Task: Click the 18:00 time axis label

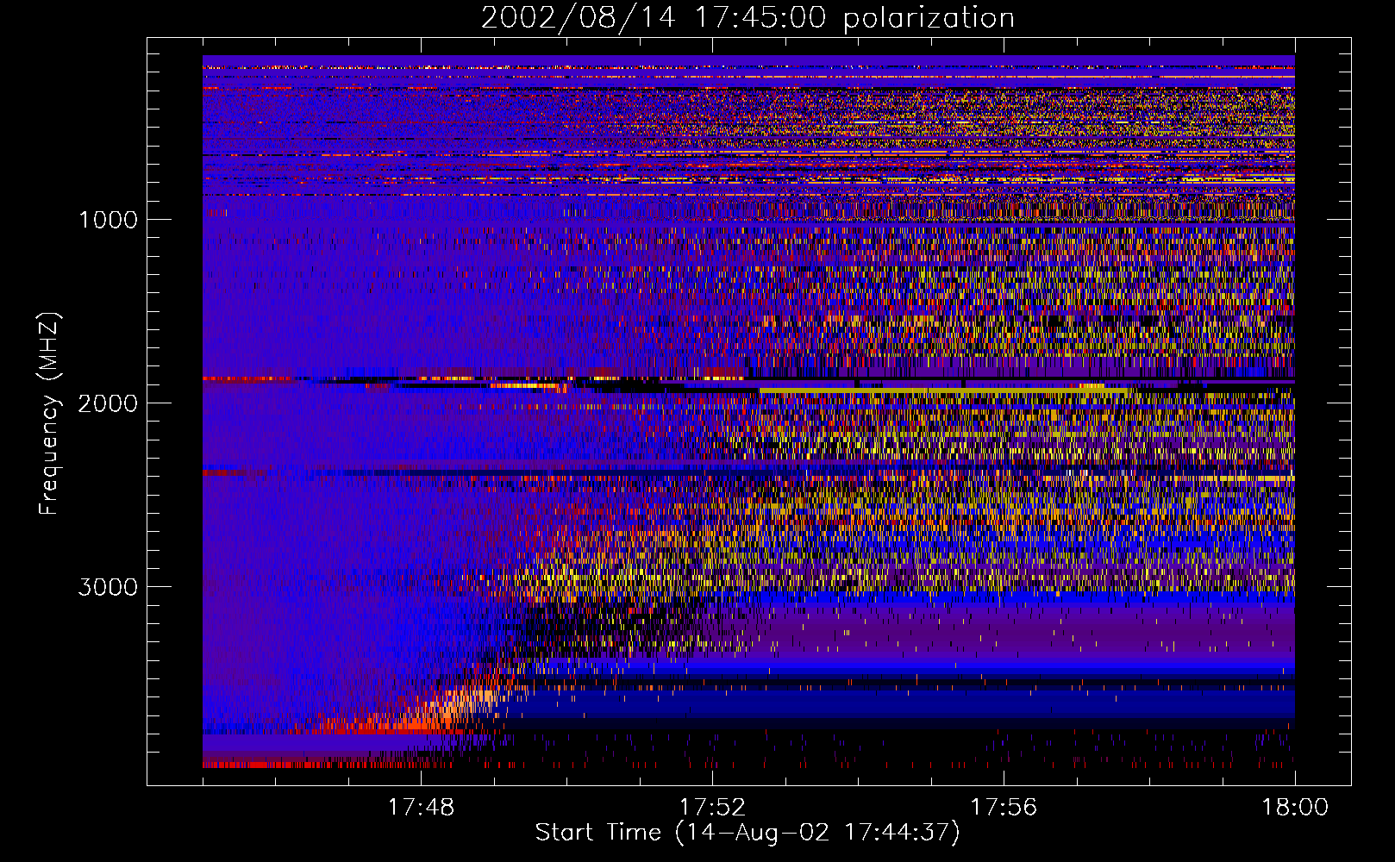Action: (1295, 808)
